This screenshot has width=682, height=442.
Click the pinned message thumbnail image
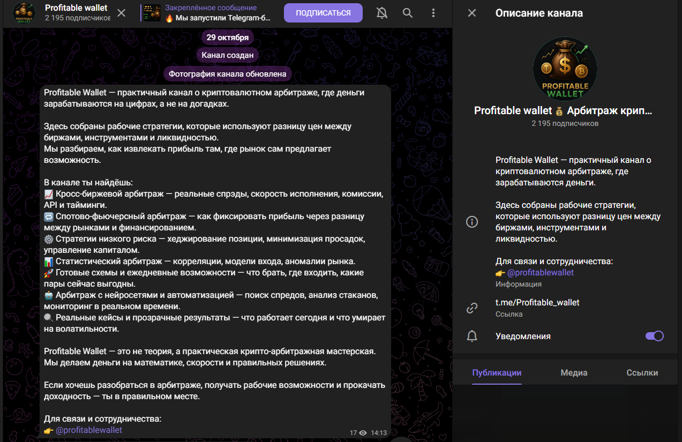(x=152, y=13)
